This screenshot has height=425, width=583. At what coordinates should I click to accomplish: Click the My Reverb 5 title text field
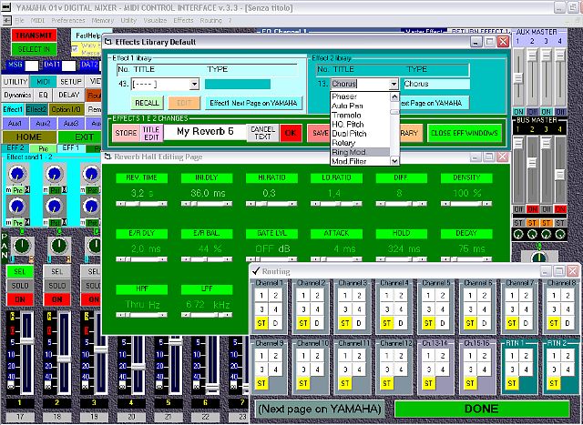point(205,132)
